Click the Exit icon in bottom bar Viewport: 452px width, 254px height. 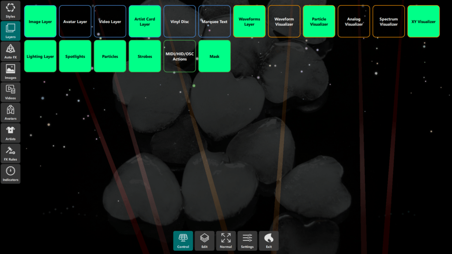click(269, 241)
